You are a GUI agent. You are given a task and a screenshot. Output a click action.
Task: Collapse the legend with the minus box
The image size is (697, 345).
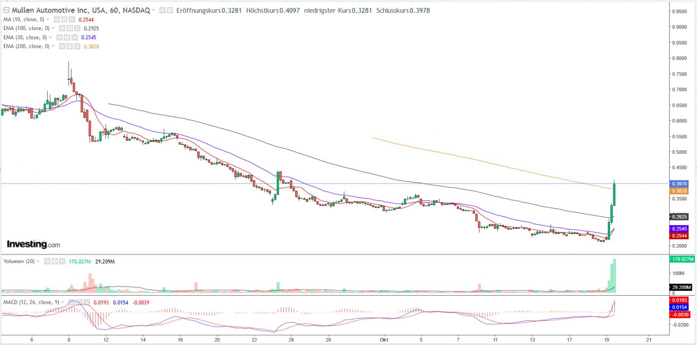coord(6,10)
